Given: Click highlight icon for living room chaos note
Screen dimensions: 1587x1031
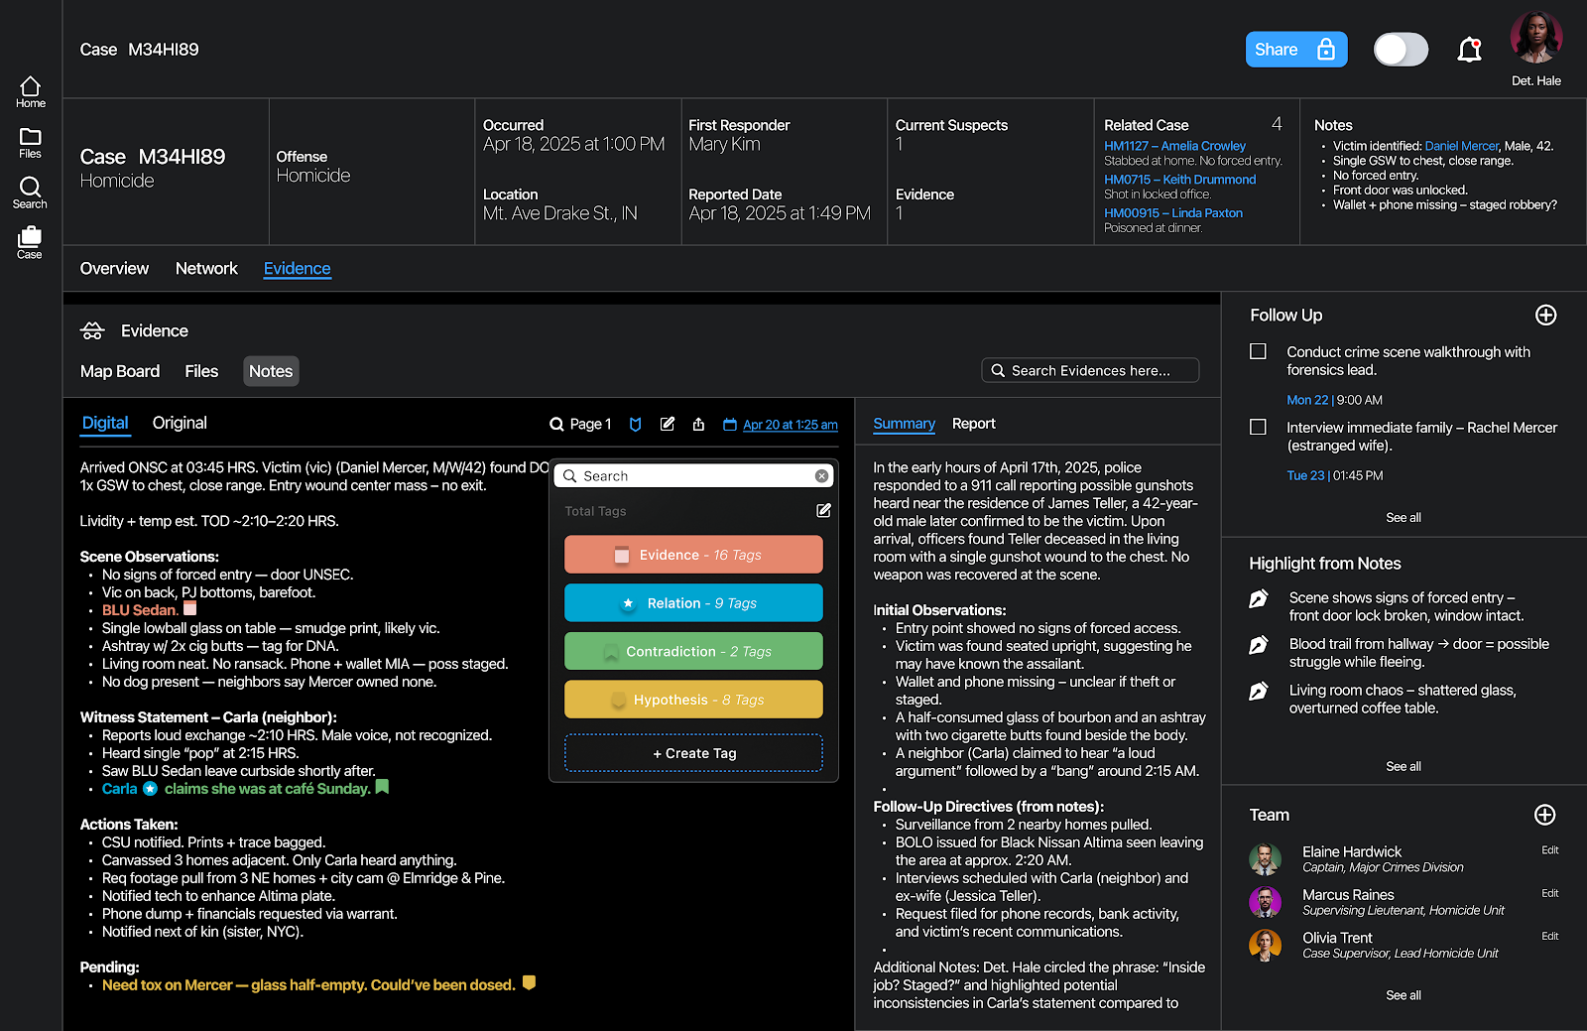Looking at the screenshot, I should coord(1258,692).
